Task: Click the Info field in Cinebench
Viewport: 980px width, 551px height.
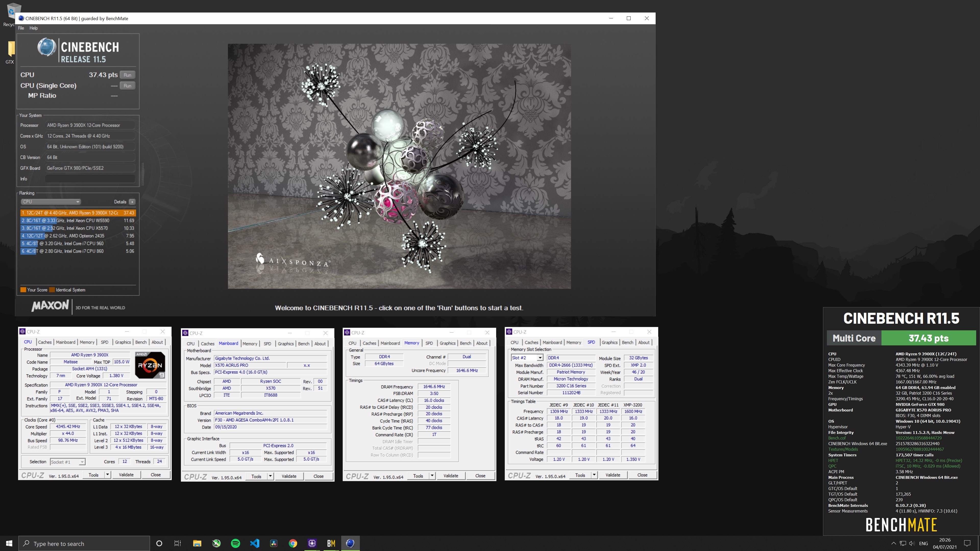Action: (x=90, y=179)
